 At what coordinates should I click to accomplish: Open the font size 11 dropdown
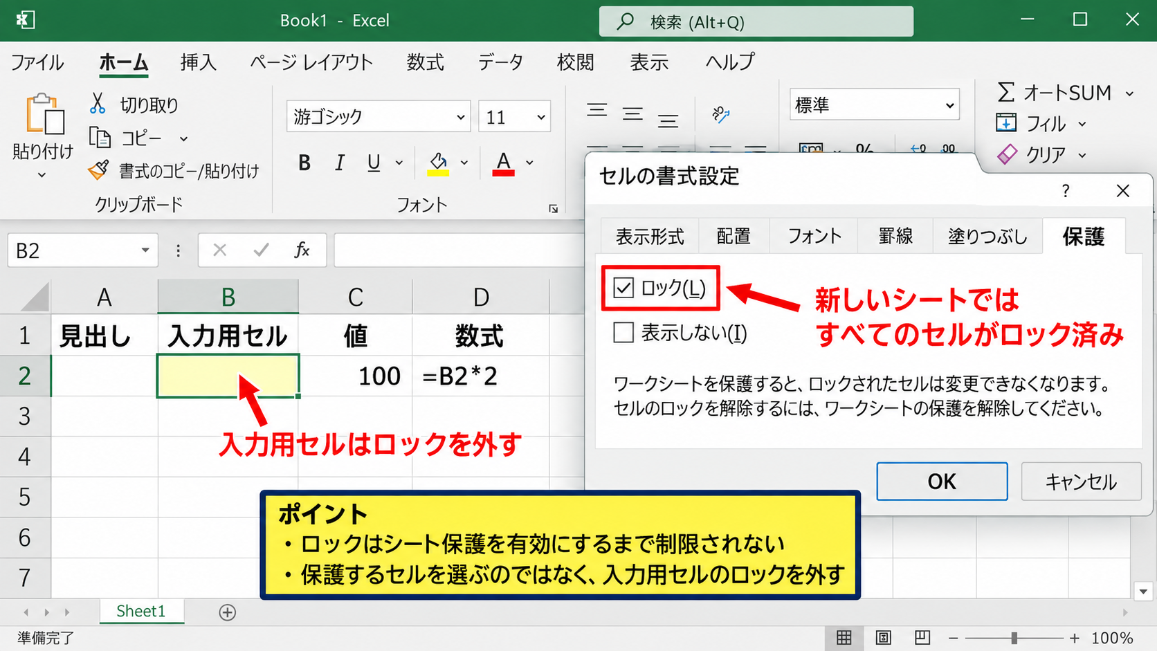(541, 117)
